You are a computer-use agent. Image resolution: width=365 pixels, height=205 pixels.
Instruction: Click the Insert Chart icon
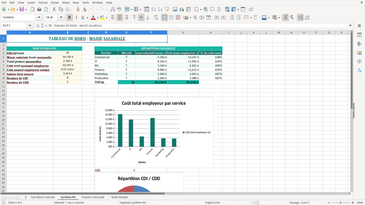point(182,9)
